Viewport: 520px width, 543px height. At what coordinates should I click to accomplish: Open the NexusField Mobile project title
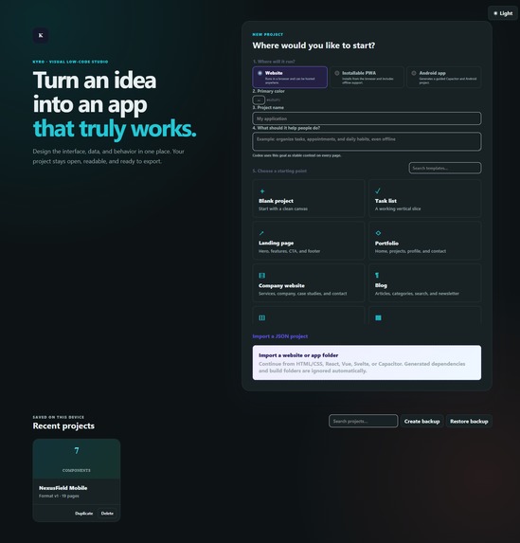63,488
